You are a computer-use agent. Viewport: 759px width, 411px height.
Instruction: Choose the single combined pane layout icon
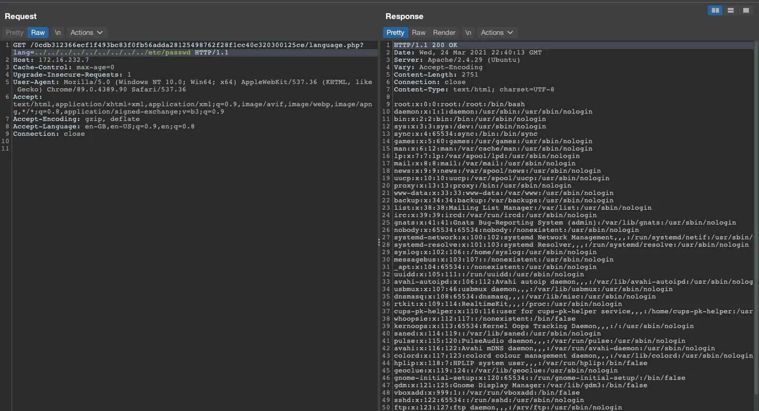click(x=746, y=11)
